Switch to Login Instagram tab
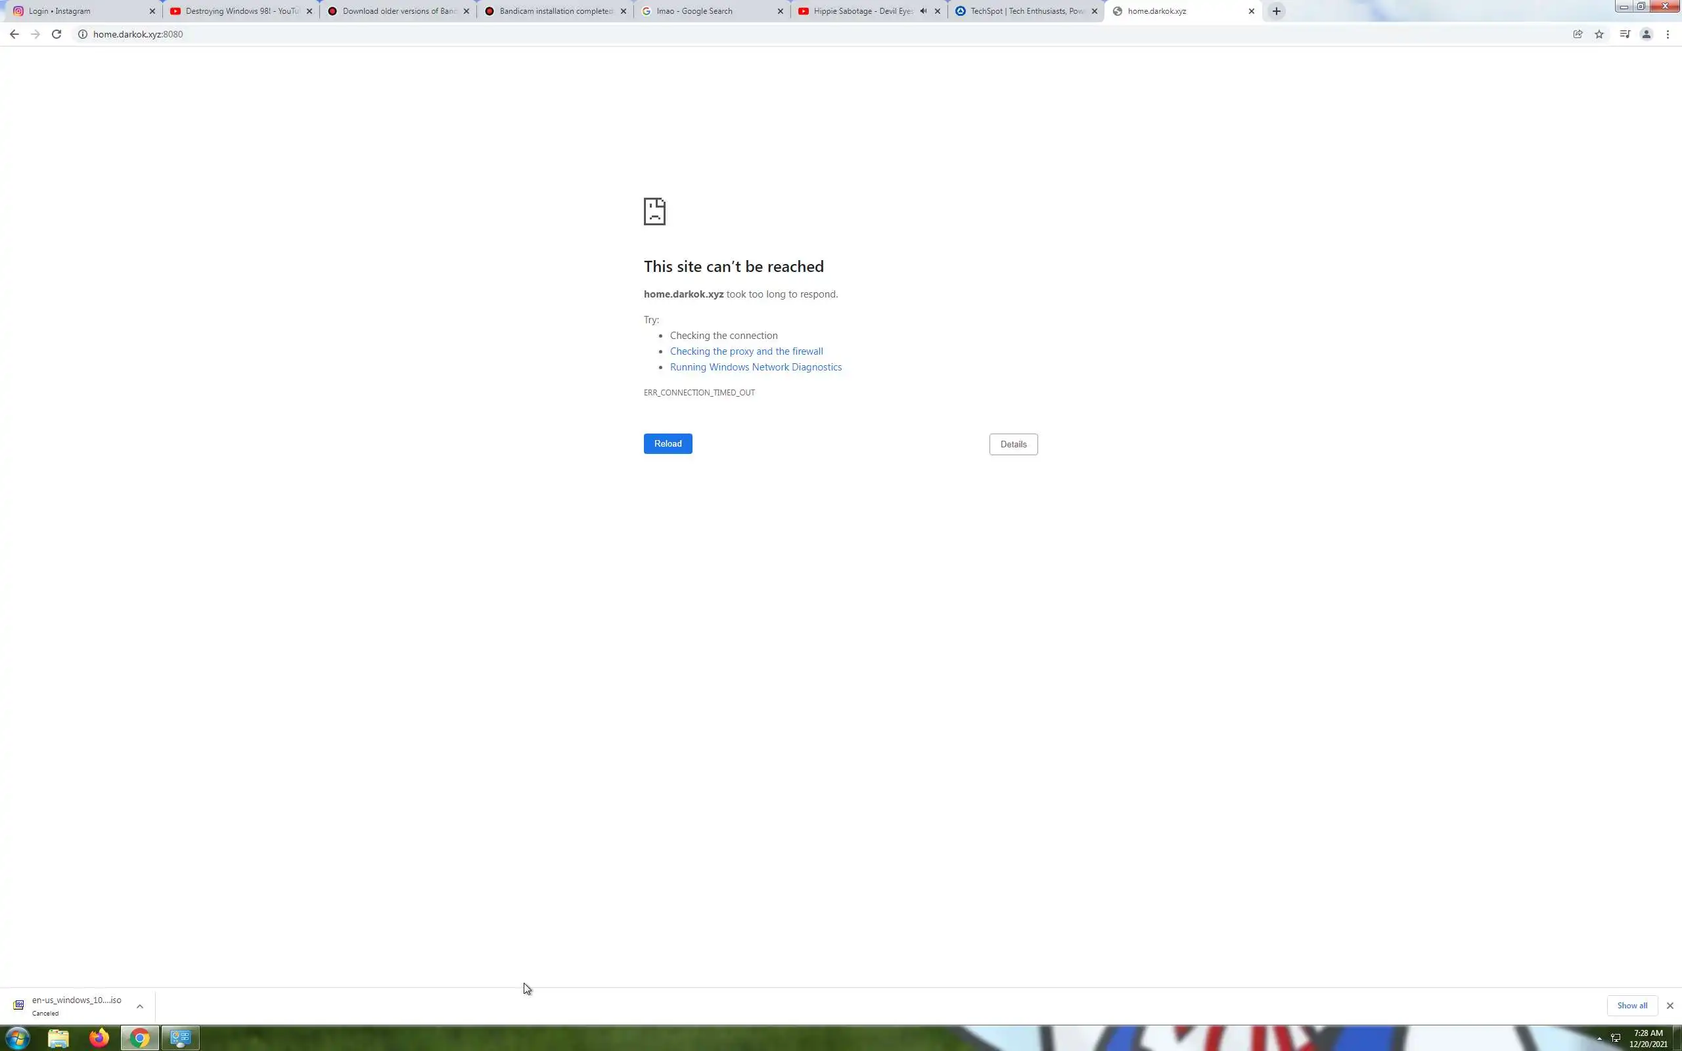The height and width of the screenshot is (1051, 1682). coord(76,11)
